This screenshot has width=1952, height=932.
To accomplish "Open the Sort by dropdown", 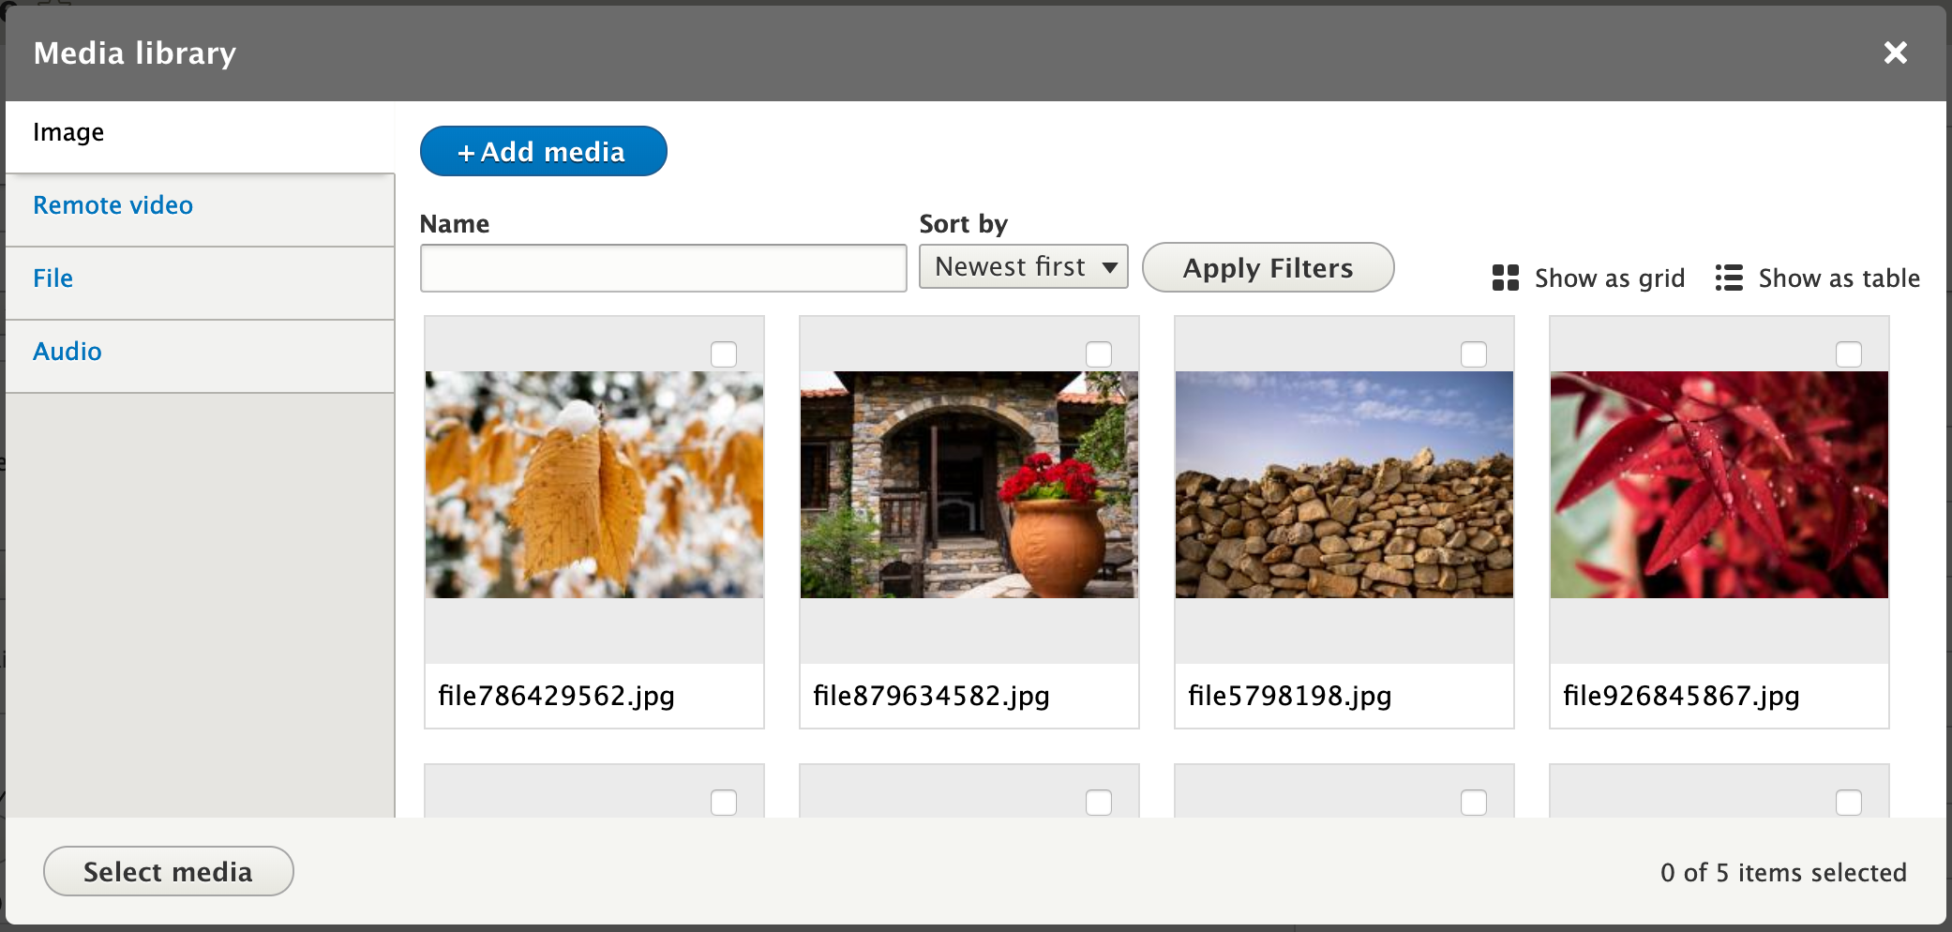I will [1023, 267].
